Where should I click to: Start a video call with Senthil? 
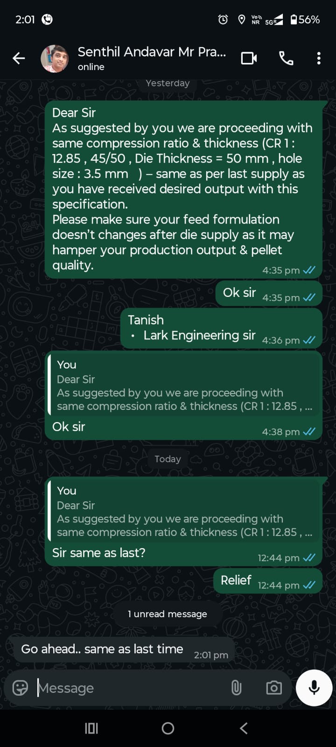pyautogui.click(x=249, y=58)
